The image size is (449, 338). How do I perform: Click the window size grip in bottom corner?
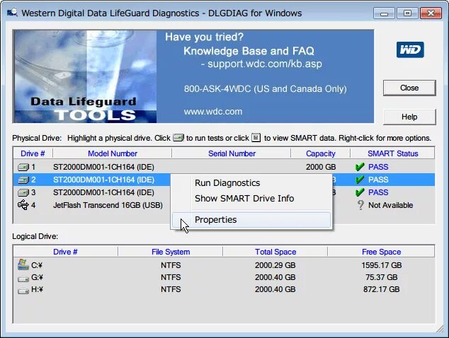point(439,329)
